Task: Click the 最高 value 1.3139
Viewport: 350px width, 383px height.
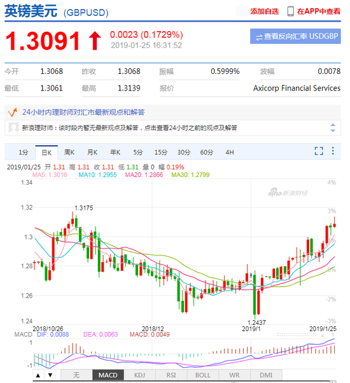Action: [x=129, y=88]
